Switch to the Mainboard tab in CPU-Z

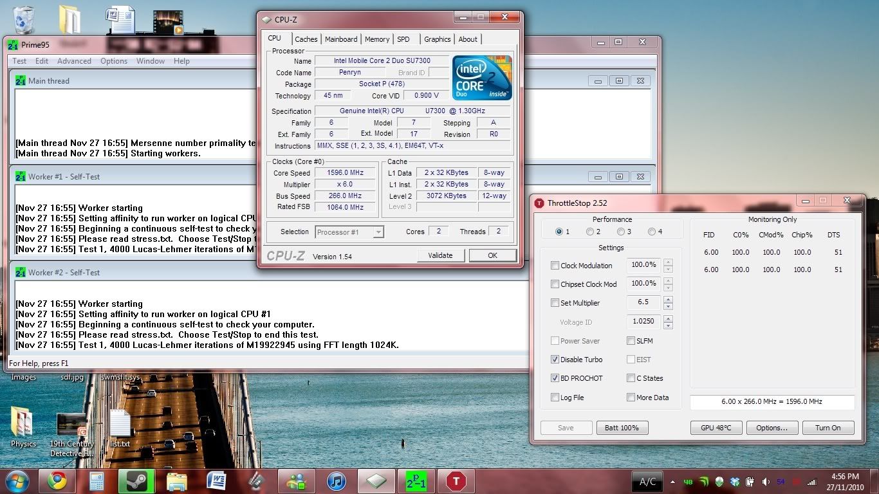[x=341, y=39]
